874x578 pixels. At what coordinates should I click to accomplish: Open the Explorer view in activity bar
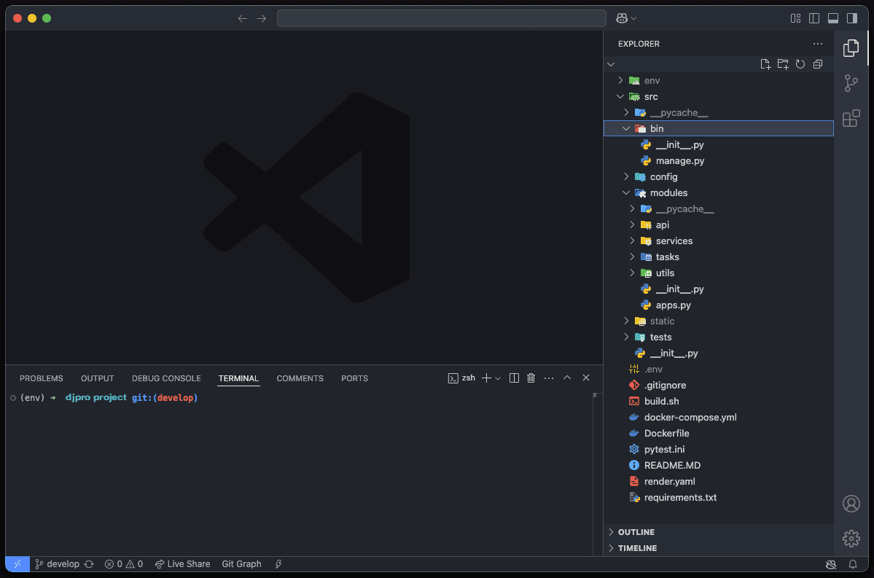[851, 48]
